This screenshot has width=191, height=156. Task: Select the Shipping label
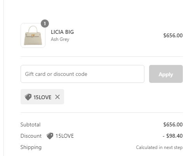point(31,147)
